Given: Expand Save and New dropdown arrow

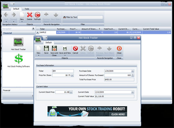Looking at the screenshot, I should (65, 55).
